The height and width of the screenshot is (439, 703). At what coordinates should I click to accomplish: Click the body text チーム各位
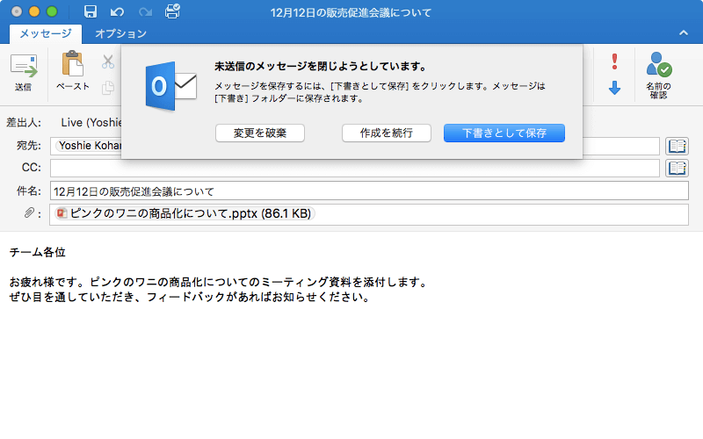38,252
